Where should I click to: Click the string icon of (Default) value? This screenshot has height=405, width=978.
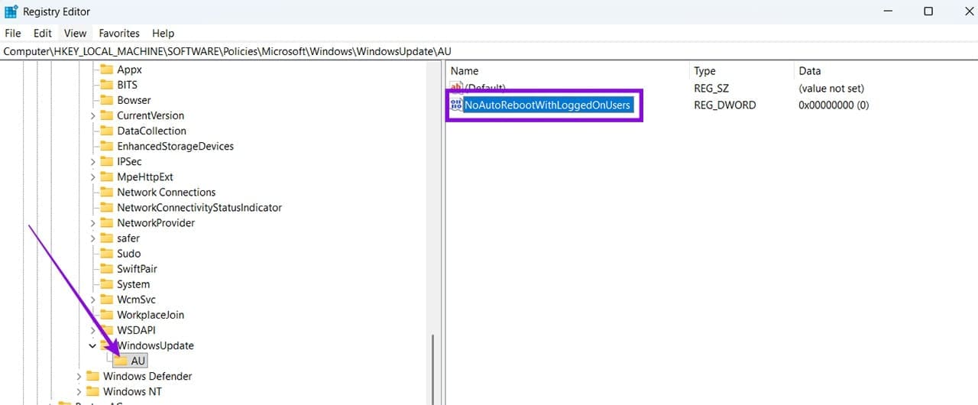(456, 88)
